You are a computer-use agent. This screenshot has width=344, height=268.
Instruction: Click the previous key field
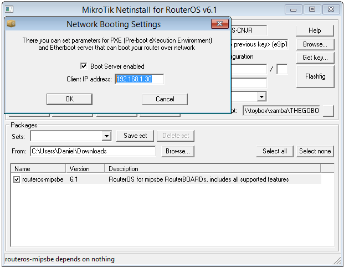pos(259,44)
